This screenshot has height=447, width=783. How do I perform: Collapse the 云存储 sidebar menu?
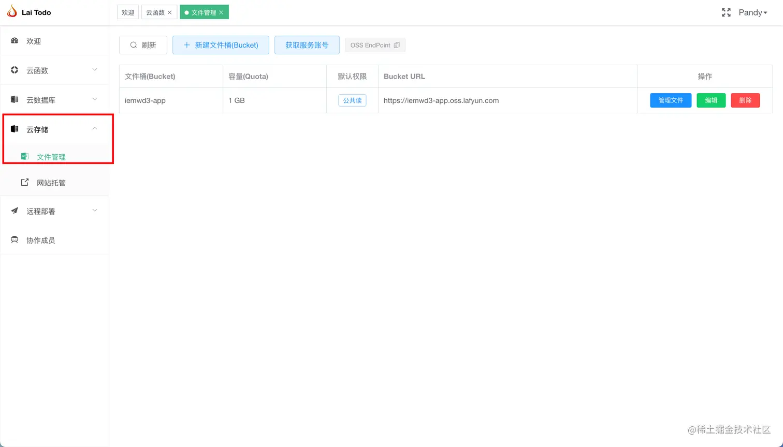[54, 129]
